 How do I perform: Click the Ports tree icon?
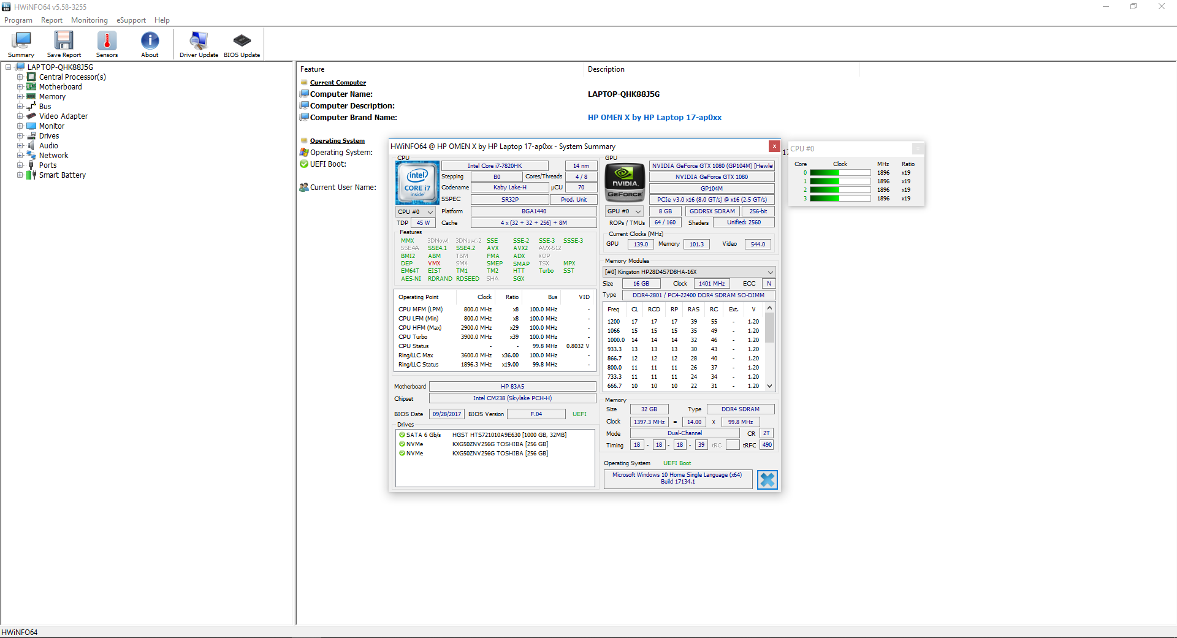point(31,165)
